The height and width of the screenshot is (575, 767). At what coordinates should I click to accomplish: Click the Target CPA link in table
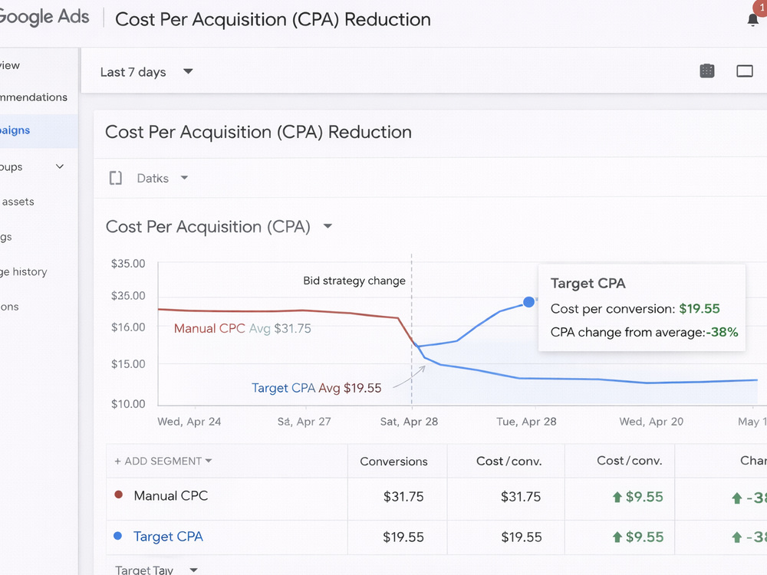pos(168,537)
